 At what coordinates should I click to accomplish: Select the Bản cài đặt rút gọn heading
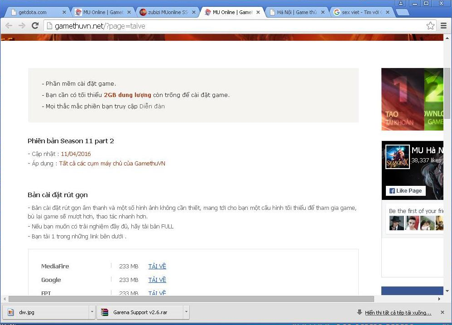tap(58, 195)
